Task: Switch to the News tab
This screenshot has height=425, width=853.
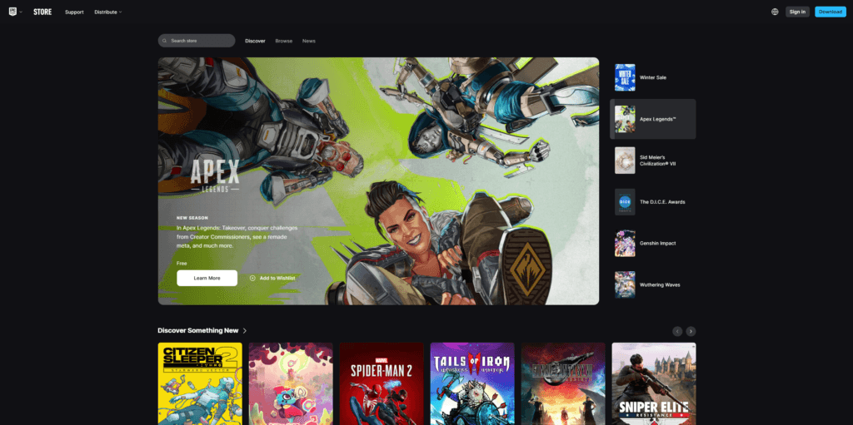Action: [308, 41]
